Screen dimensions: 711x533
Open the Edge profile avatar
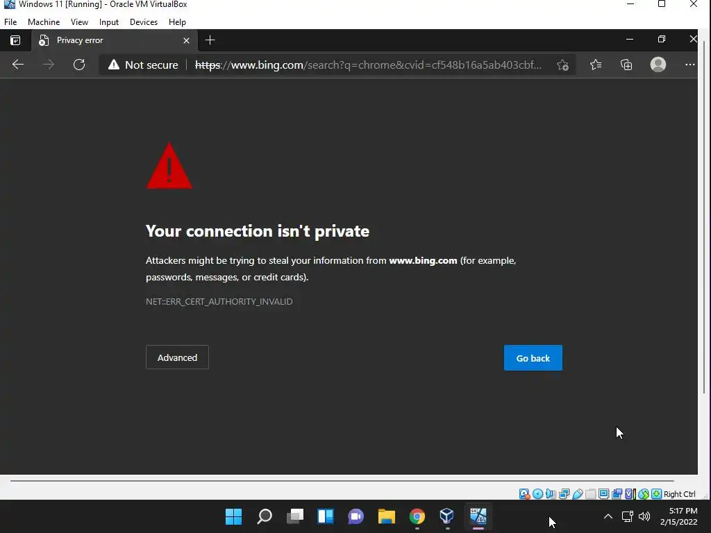pos(658,65)
